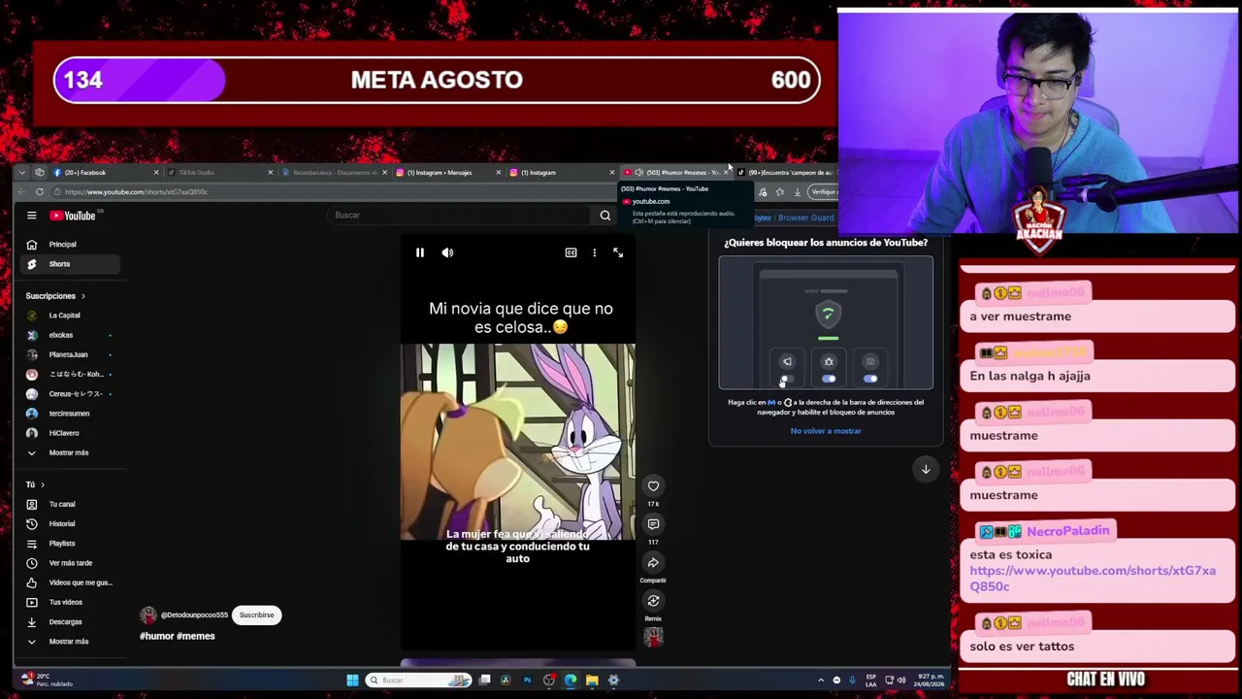This screenshot has width=1242, height=699.
Task: Enter fullscreen on the Short player
Action: pos(618,252)
